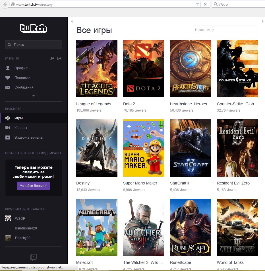
Task: Open the League of Legends box art
Action: click(x=97, y=69)
